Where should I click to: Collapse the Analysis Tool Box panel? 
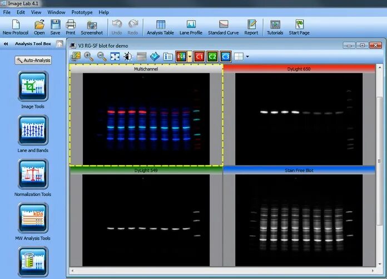[6, 44]
